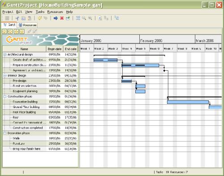Delete task with the red X icon

pos(62,18)
